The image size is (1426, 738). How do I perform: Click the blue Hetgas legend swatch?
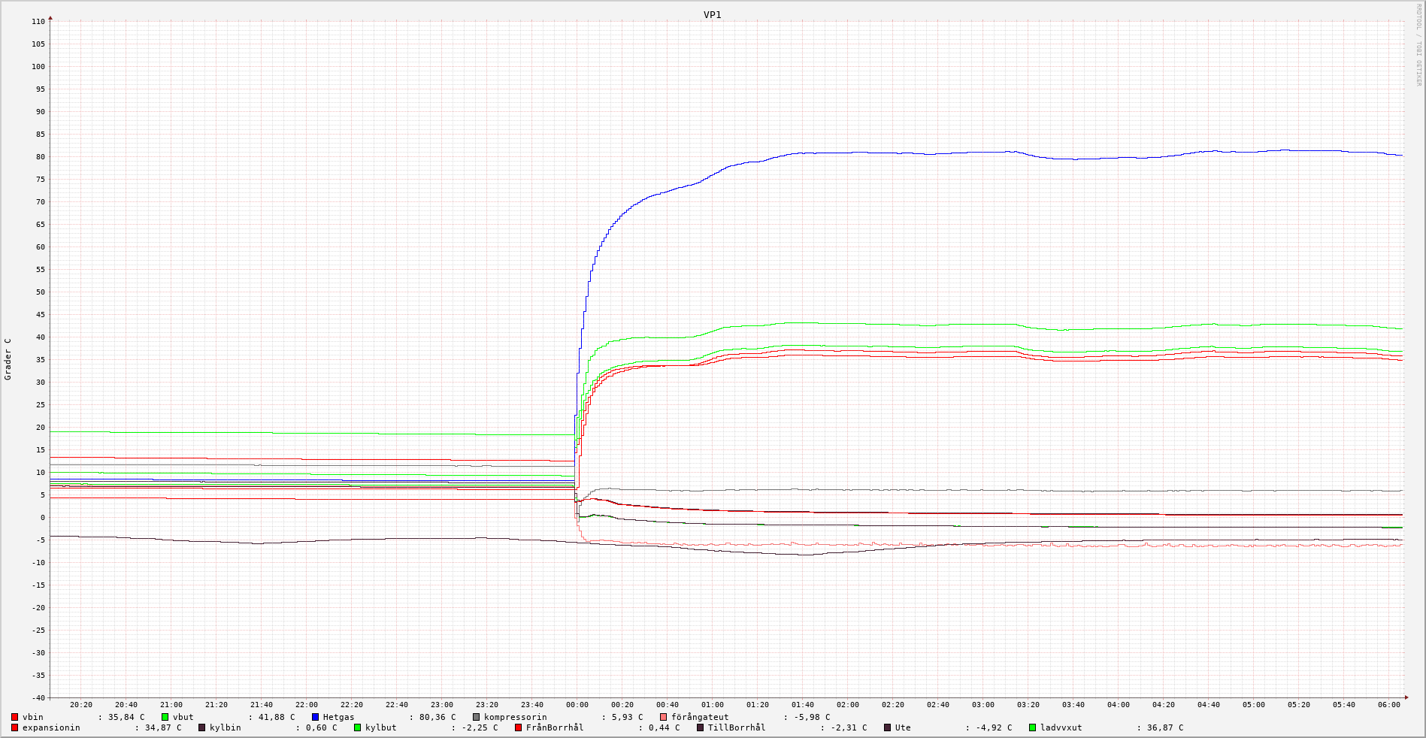pyautogui.click(x=316, y=718)
